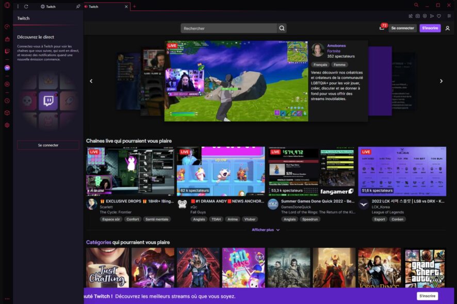Viewport: 457px width, 304px height.
Task: Open LCK_Korea stream thumbnail
Action: pyautogui.click(x=402, y=171)
